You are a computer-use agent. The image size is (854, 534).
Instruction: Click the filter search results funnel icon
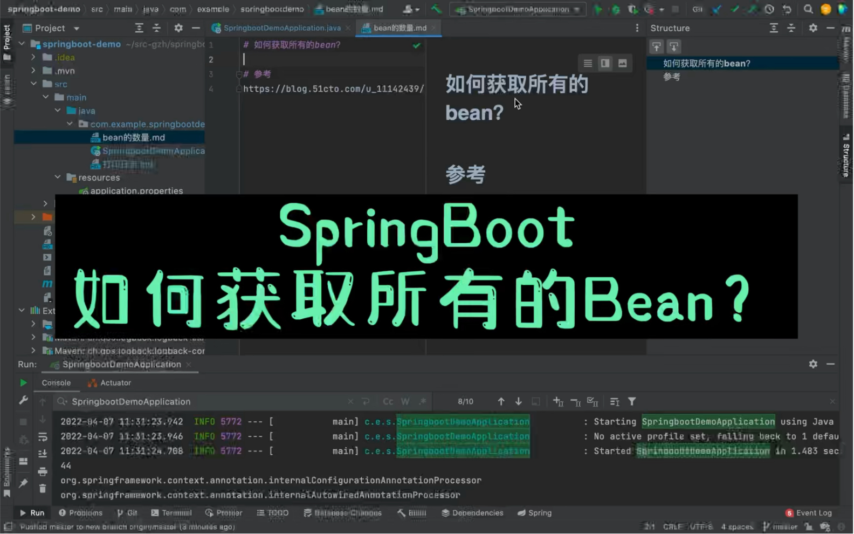[x=632, y=401]
